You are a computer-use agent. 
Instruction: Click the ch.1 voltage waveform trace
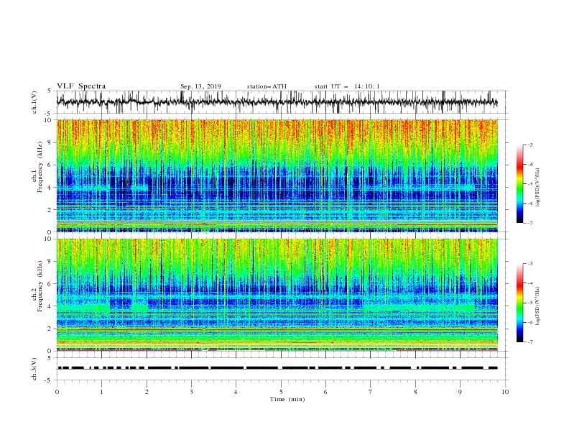tap(277, 102)
